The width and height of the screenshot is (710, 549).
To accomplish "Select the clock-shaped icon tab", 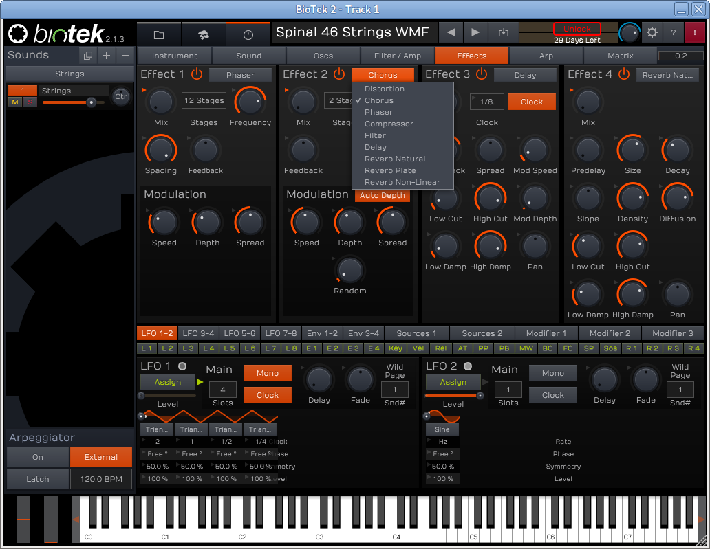I will point(248,34).
